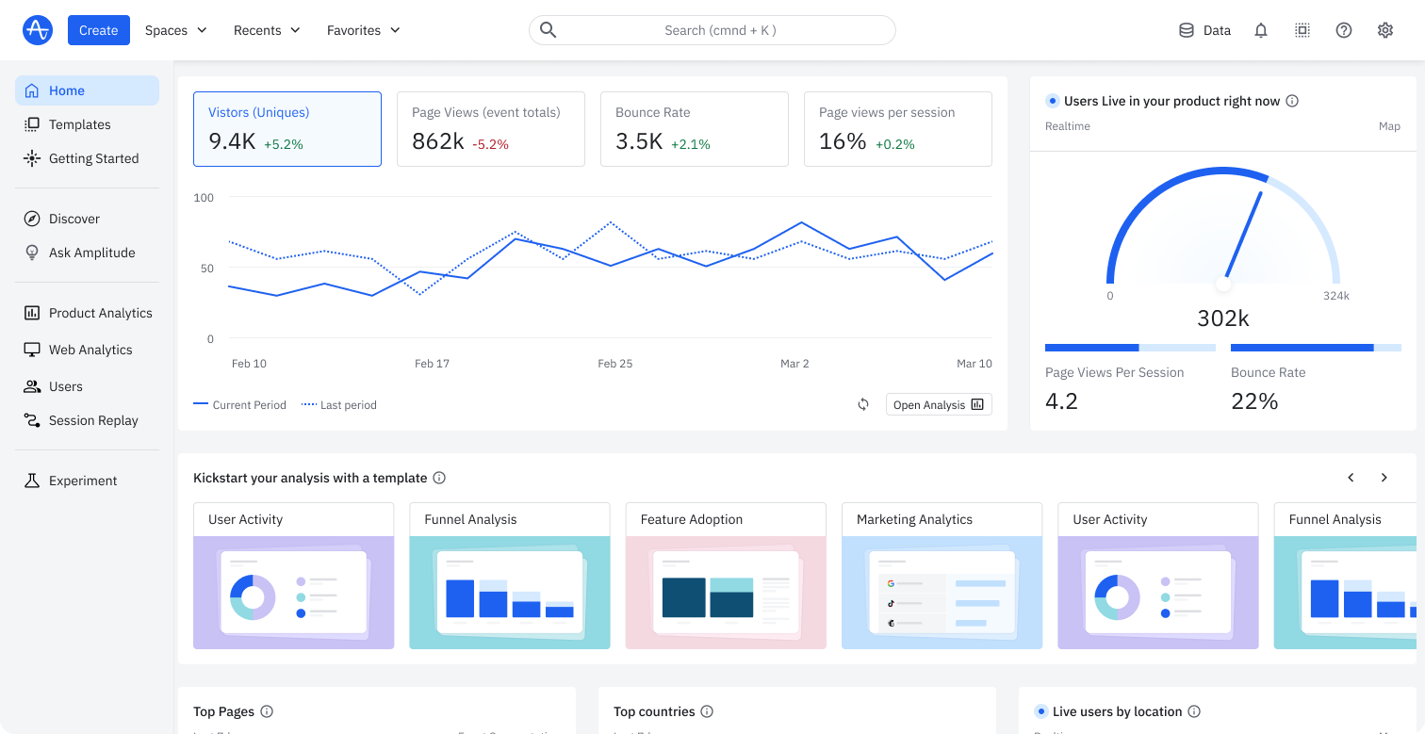Select the Visitors (Uniques) metric card
Image resolution: width=1425 pixels, height=734 pixels.
[287, 129]
